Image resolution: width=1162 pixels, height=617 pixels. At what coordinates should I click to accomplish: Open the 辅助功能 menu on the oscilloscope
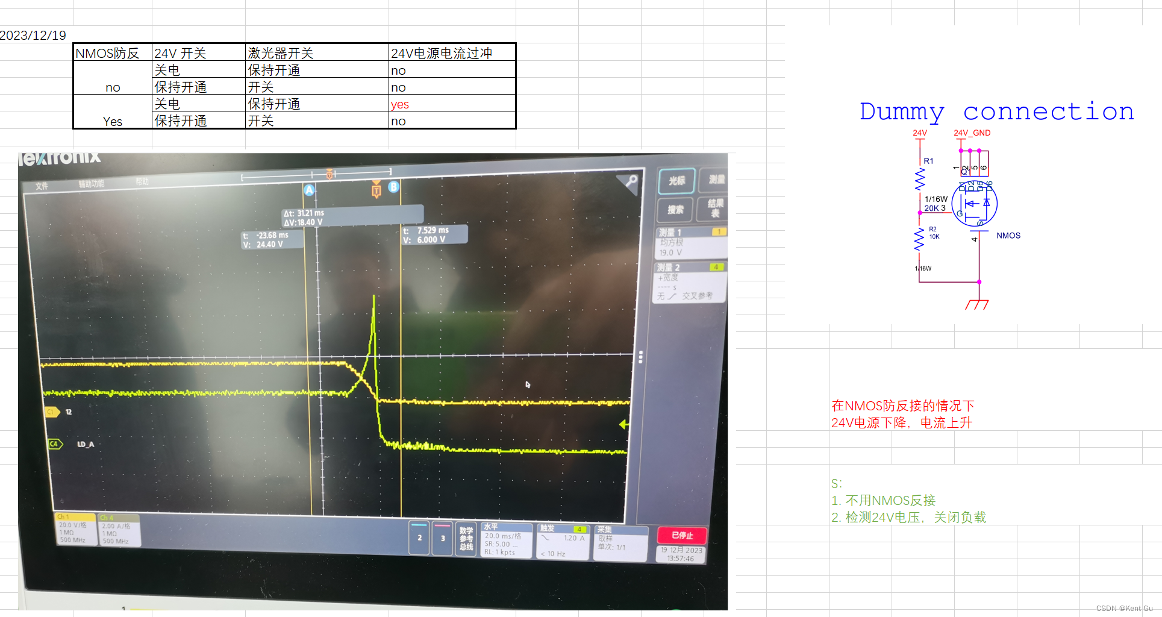[91, 184]
